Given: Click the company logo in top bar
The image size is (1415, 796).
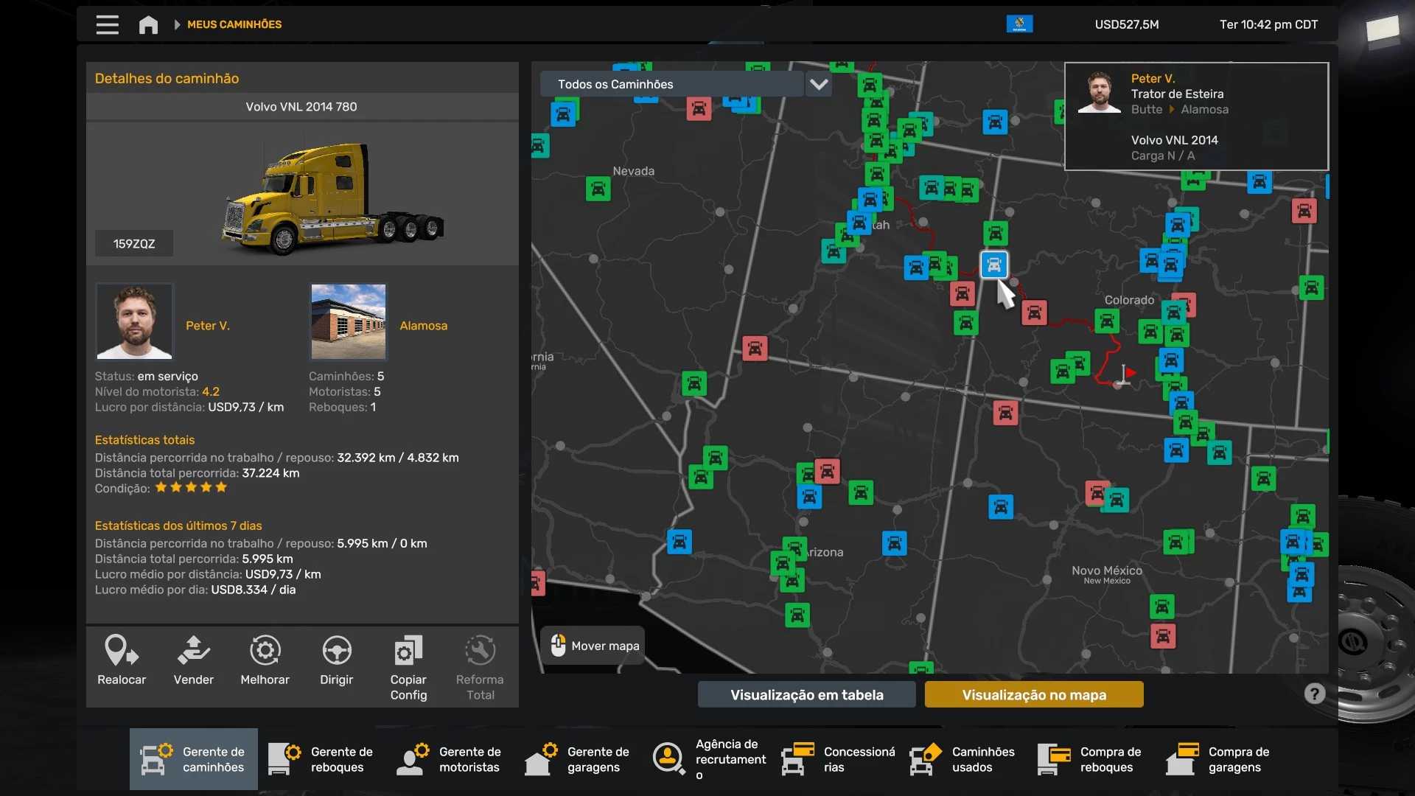Looking at the screenshot, I should (x=1019, y=24).
